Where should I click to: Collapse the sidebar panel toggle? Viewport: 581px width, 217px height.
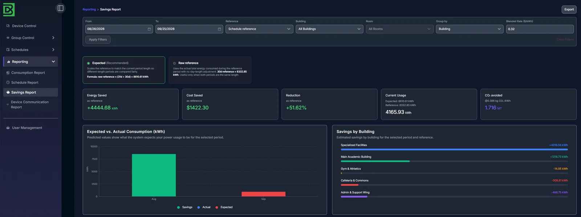61,8
